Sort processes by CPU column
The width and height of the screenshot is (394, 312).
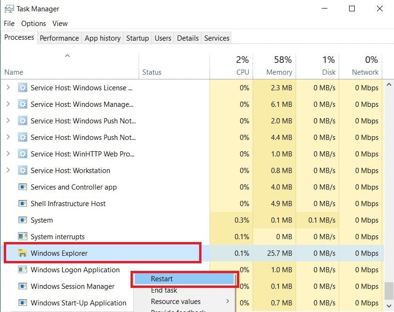click(x=231, y=66)
